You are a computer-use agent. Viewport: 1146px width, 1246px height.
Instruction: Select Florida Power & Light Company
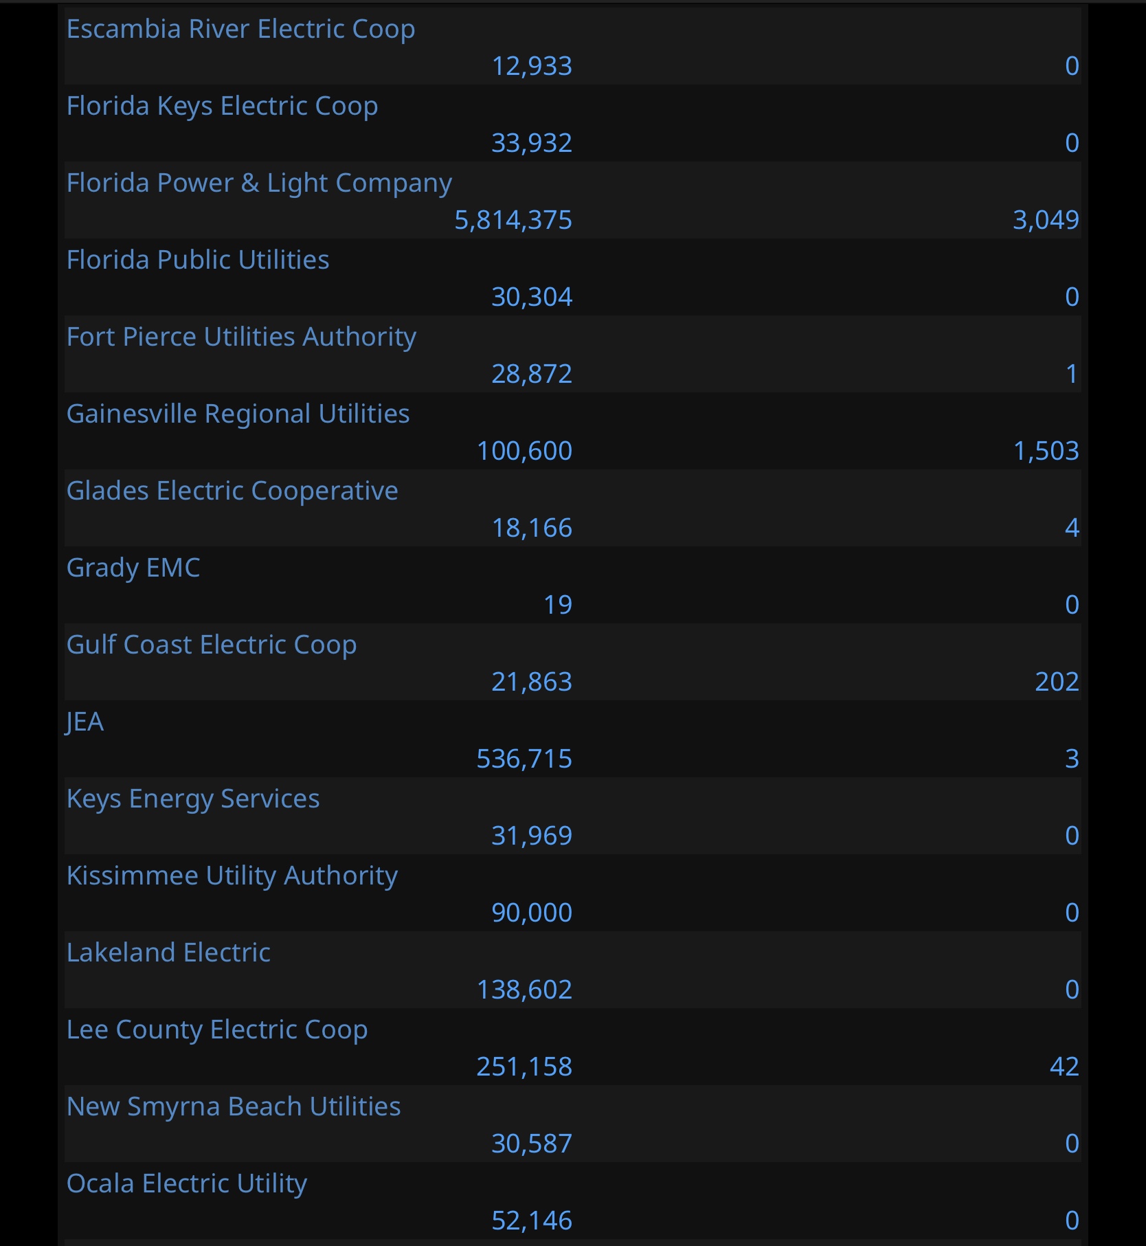click(x=259, y=183)
